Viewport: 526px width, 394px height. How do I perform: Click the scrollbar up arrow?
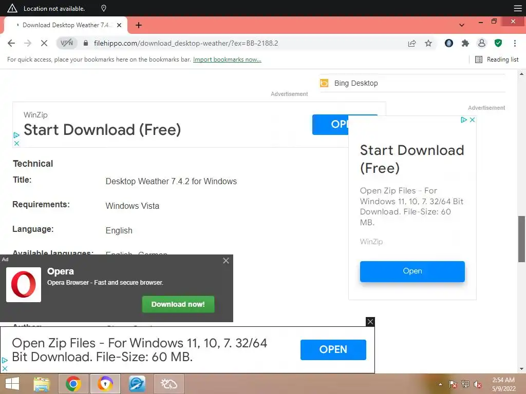[x=521, y=74]
